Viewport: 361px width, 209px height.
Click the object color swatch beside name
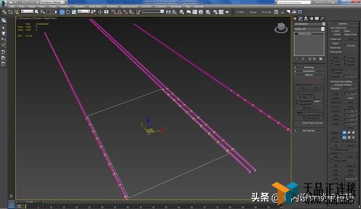click(324, 24)
